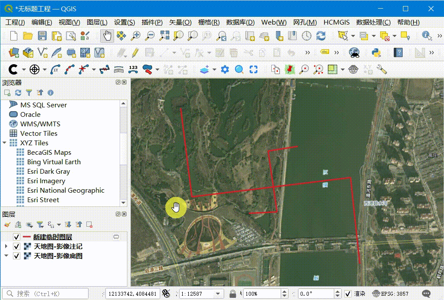Click the Zoom Full extent icon
Image resolution: width=444 pixels, height=300 pixels.
pyautogui.click(x=164, y=36)
